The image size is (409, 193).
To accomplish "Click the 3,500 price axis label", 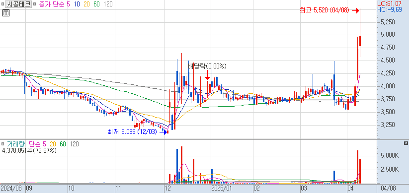I will (387, 112).
